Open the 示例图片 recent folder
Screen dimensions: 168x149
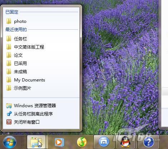point(41,88)
